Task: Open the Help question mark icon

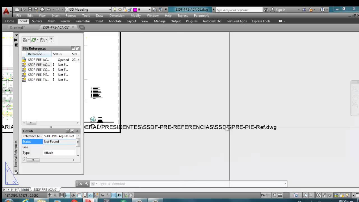Action: (322, 10)
